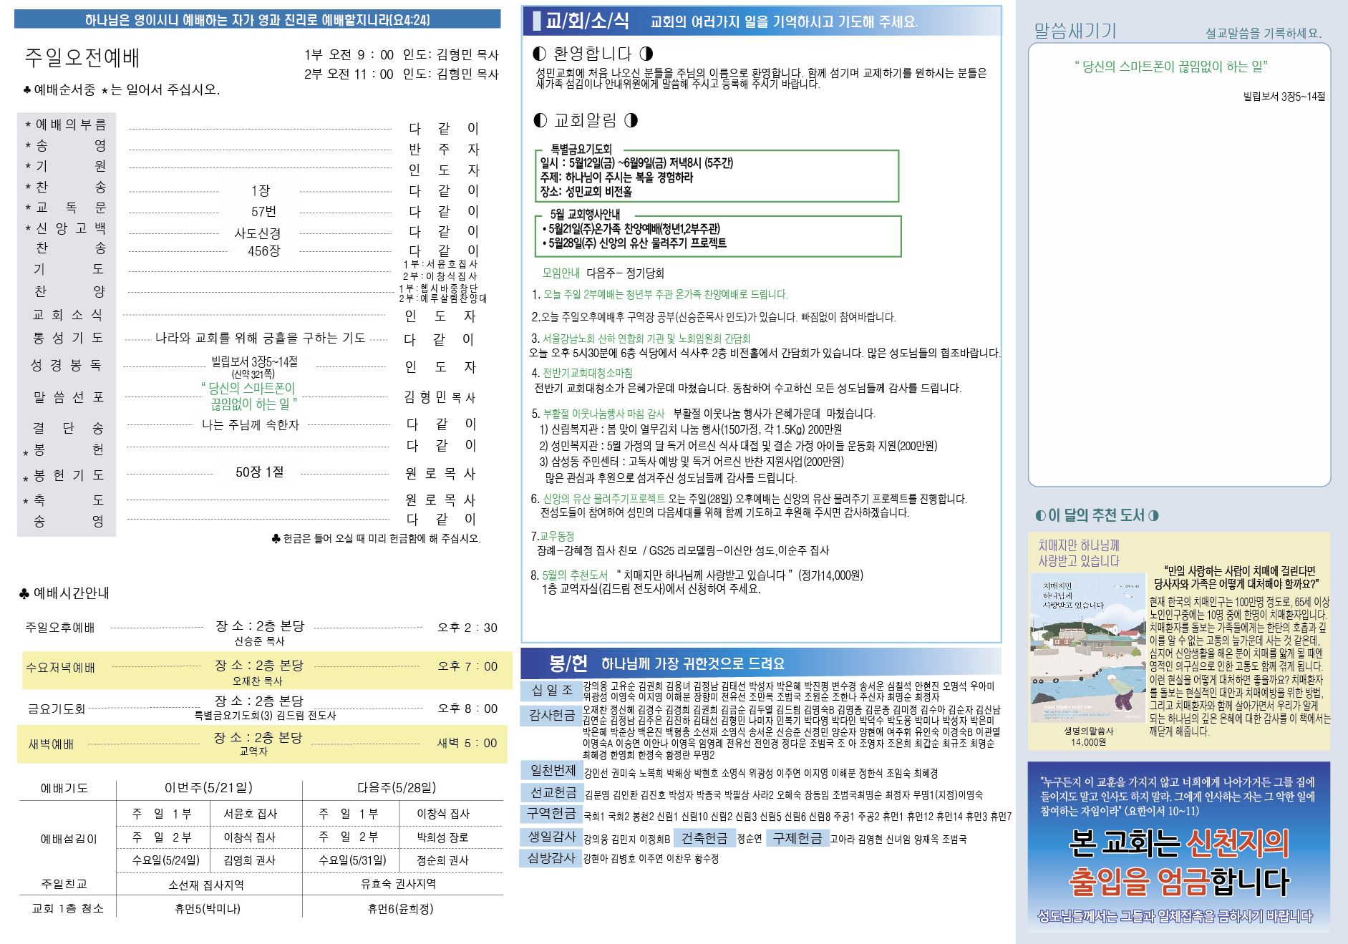The width and height of the screenshot is (1348, 944).
Task: Select the 5월 교회행사안내 box title
Action: point(585,214)
